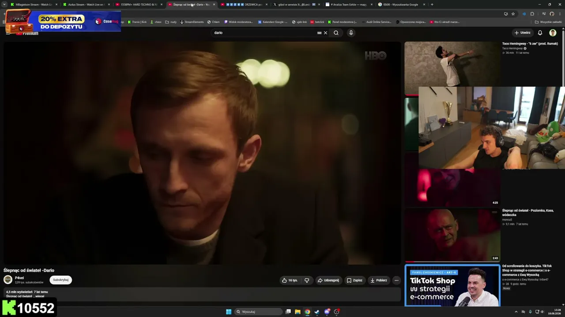Open the TikTok Shop w strategii e-commerce thumbnail

click(452, 285)
